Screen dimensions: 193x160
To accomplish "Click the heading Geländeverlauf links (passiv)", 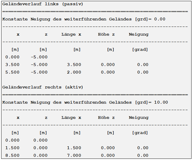I will (x=43, y=4).
